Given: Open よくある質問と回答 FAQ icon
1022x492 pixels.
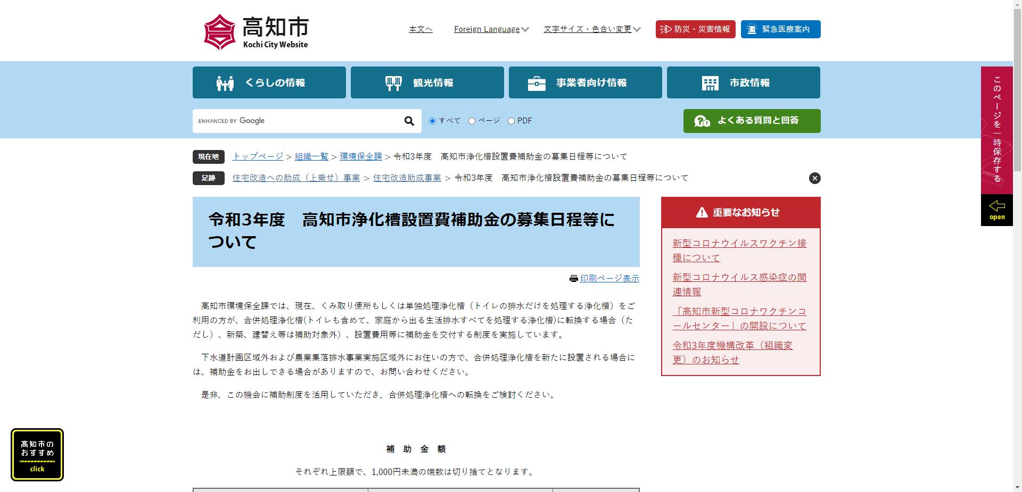Looking at the screenshot, I should 703,121.
